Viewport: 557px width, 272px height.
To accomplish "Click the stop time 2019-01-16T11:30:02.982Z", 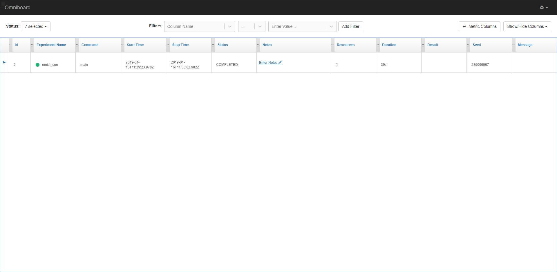I will [x=185, y=65].
